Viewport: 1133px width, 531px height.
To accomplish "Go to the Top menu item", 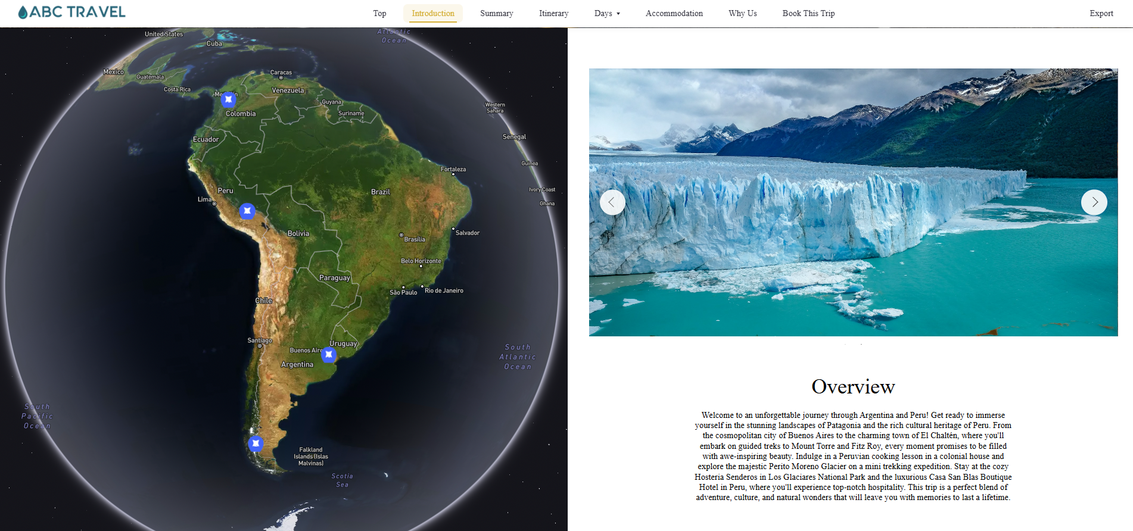I will tap(379, 13).
